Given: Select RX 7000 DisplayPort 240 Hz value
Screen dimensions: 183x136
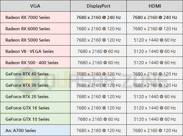Looking at the screenshot, I should click(99, 17).
